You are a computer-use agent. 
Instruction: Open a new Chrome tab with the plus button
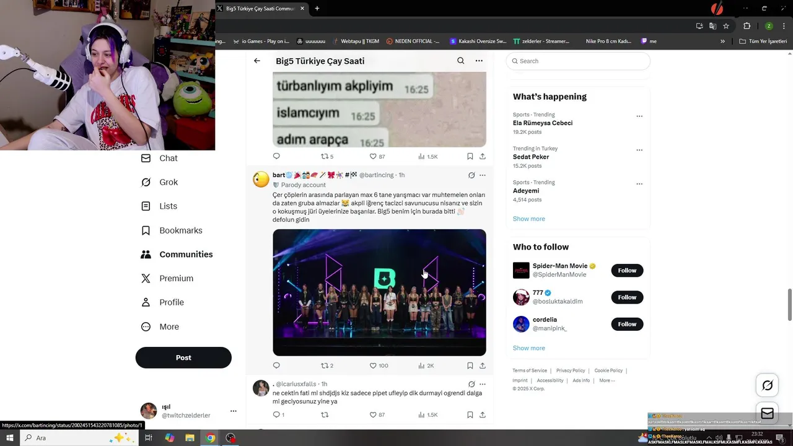click(x=317, y=8)
